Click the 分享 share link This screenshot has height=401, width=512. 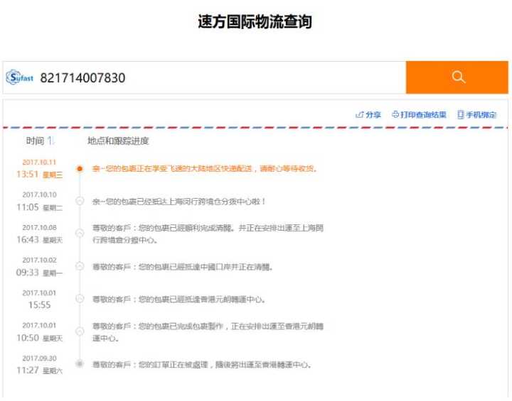368,115
